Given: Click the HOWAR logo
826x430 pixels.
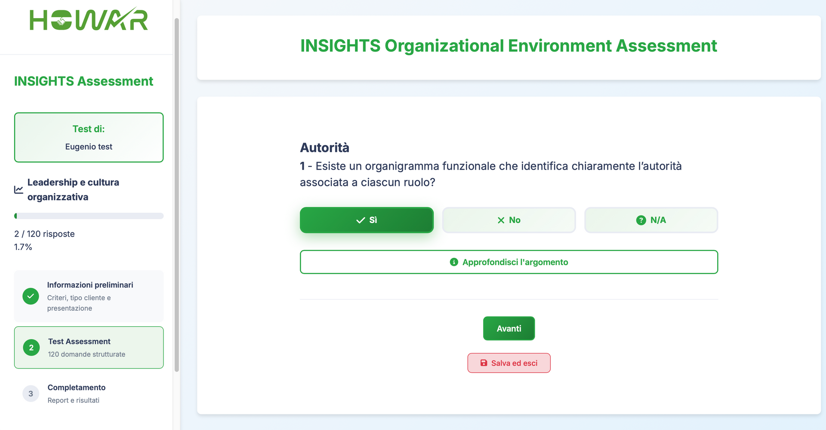Looking at the screenshot, I should [x=89, y=20].
